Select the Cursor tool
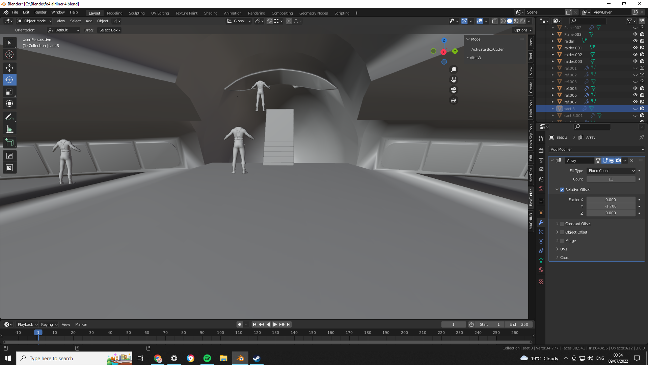648x365 pixels. pos(9,54)
